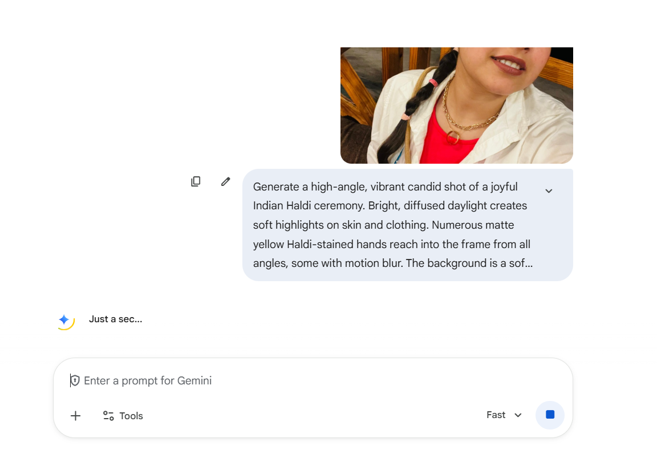Viewport: 657px width, 450px height.
Task: Click the shield icon in prompt box
Action: pos(75,380)
